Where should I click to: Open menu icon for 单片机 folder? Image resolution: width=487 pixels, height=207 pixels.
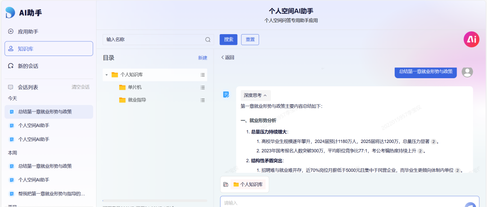[x=203, y=87]
